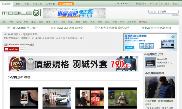
Task: Click the Mobile01 首頁 breadcrumb
Action: pos(11,34)
